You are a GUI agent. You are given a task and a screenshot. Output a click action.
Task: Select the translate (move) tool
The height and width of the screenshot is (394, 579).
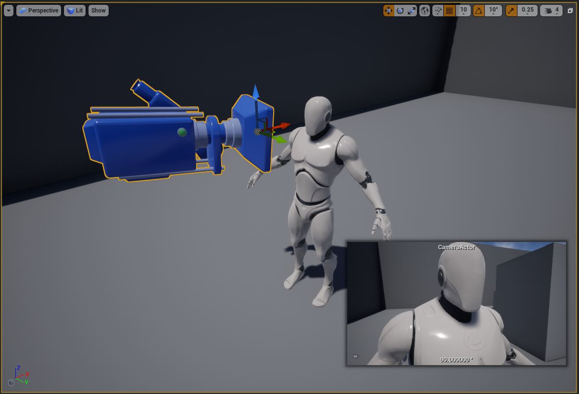[389, 11]
